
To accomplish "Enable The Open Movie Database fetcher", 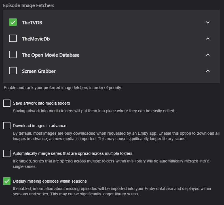I will (13, 54).
